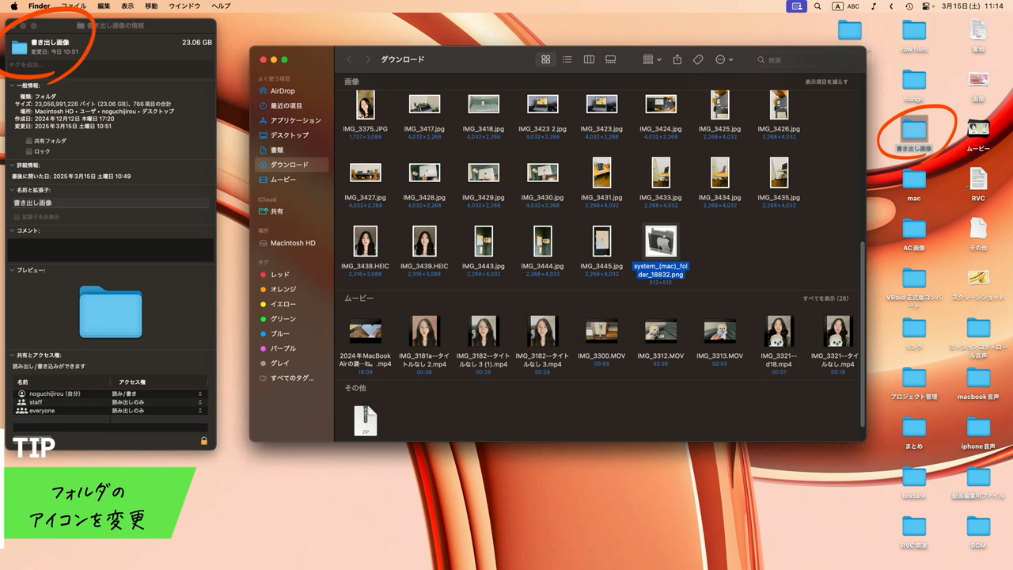1013x570 pixels.
Task: Click the tag icon in Finder toolbar
Action: [x=698, y=59]
